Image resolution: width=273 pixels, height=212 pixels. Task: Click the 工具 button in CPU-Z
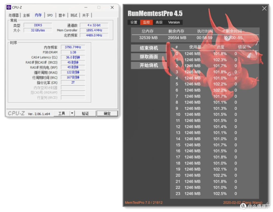pos(62,114)
